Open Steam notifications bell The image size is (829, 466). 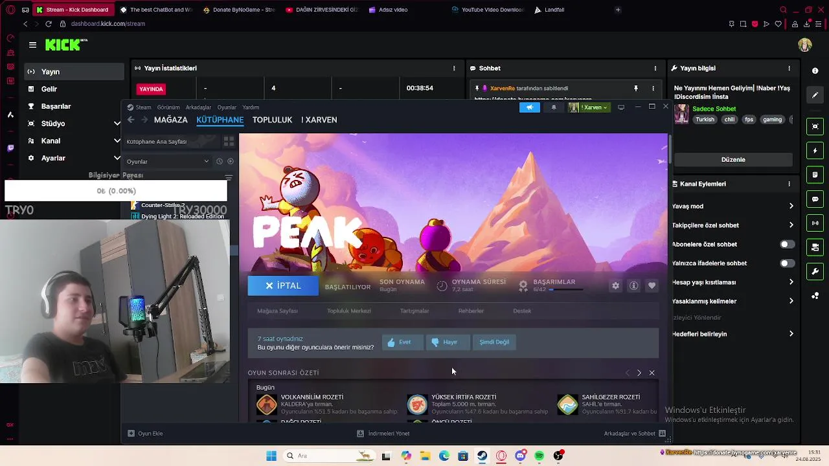tap(553, 107)
